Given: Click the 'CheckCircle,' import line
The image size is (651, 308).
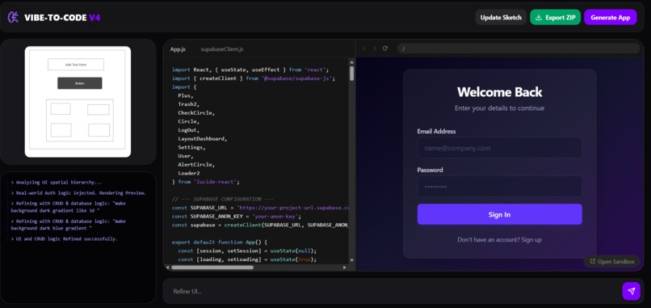Looking at the screenshot, I should pos(196,113).
